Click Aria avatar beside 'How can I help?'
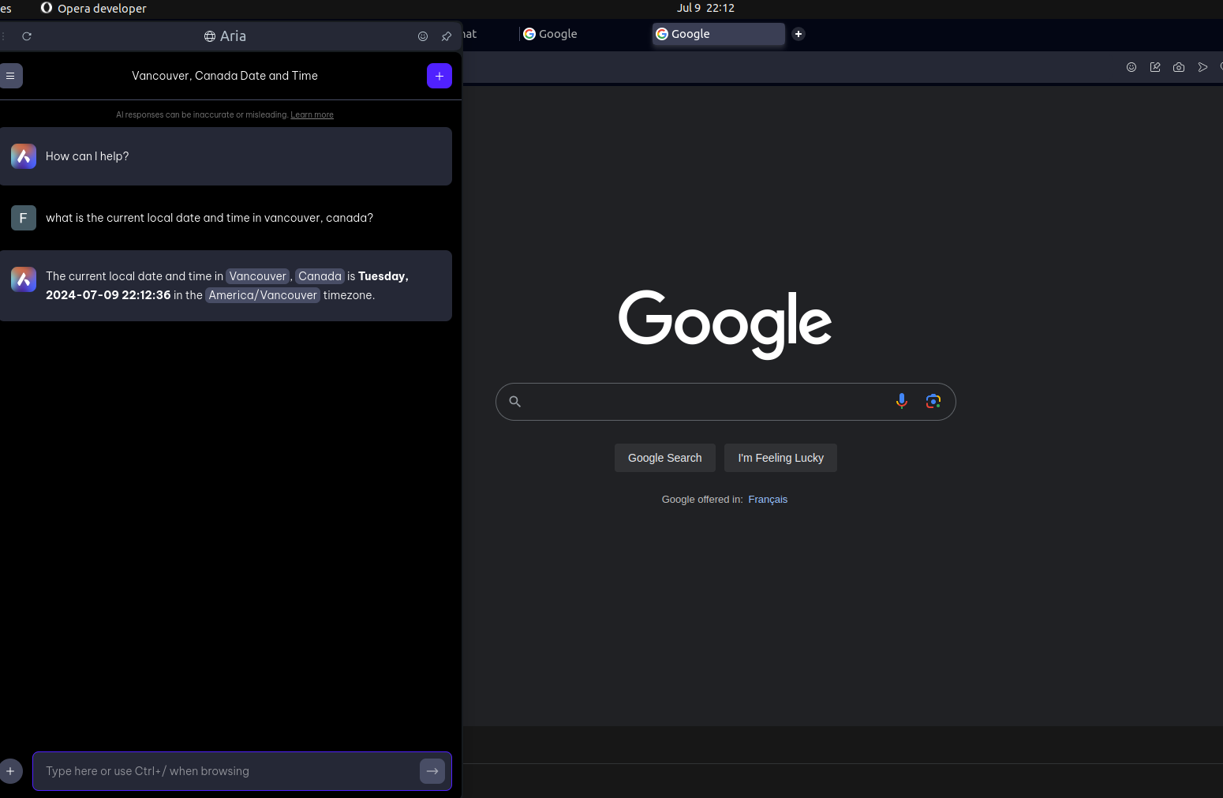This screenshot has width=1223, height=798. point(24,156)
